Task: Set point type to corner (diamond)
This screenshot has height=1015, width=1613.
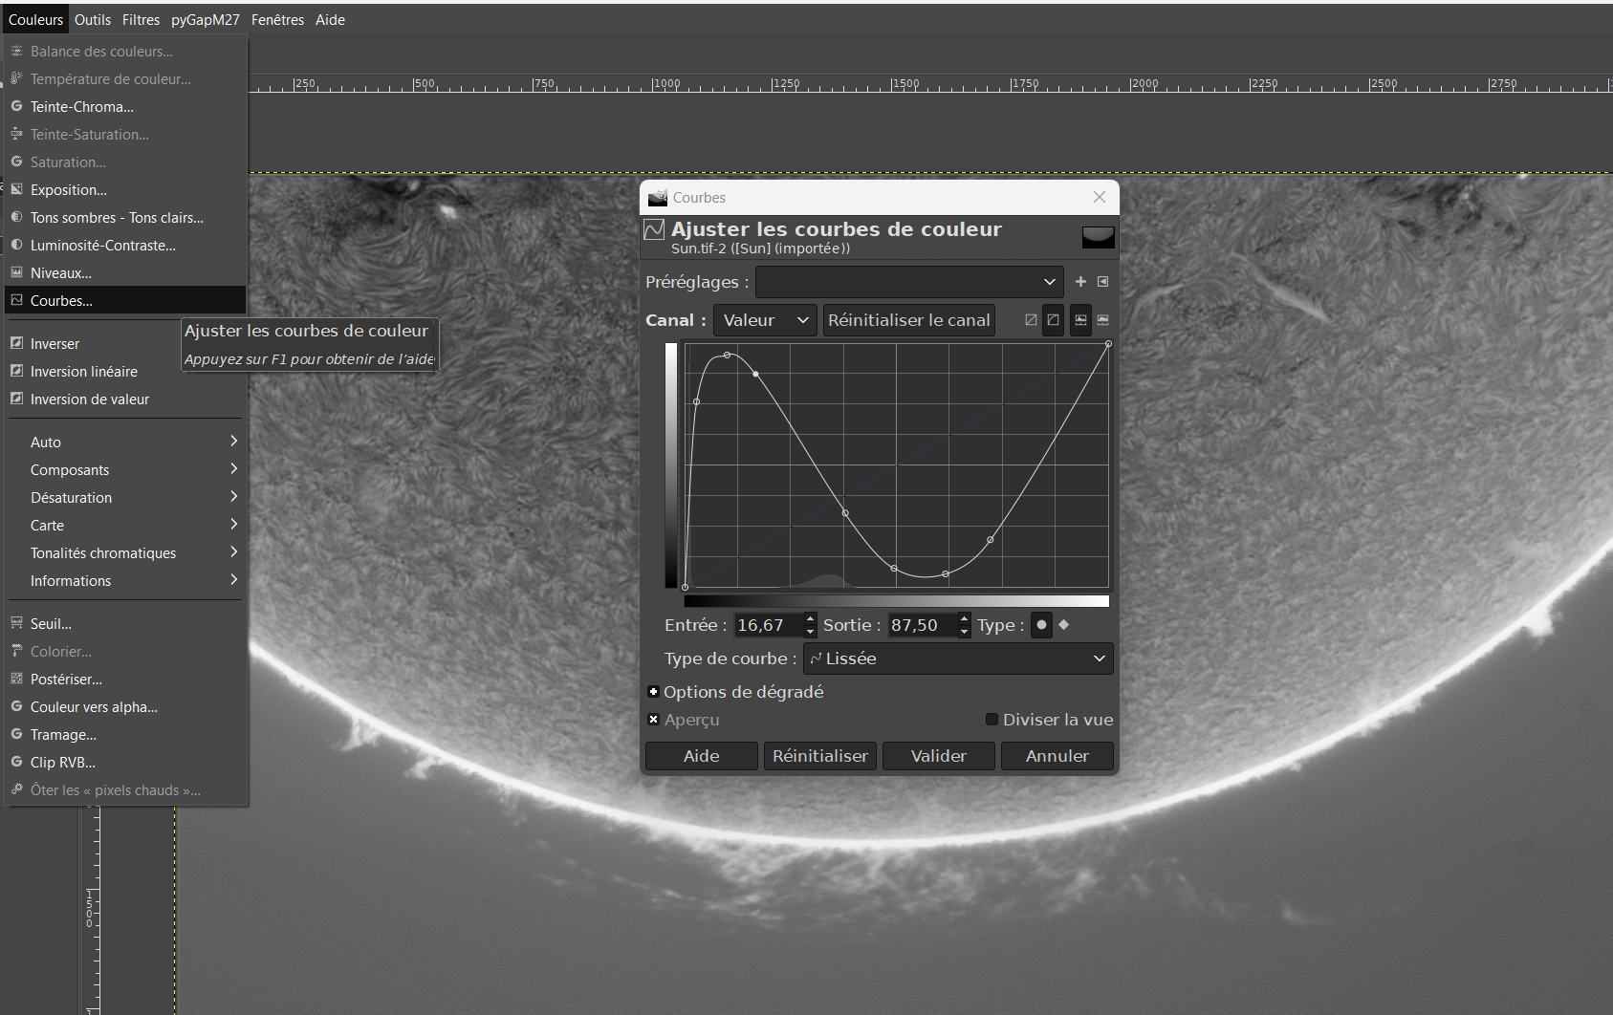Action: (1063, 625)
